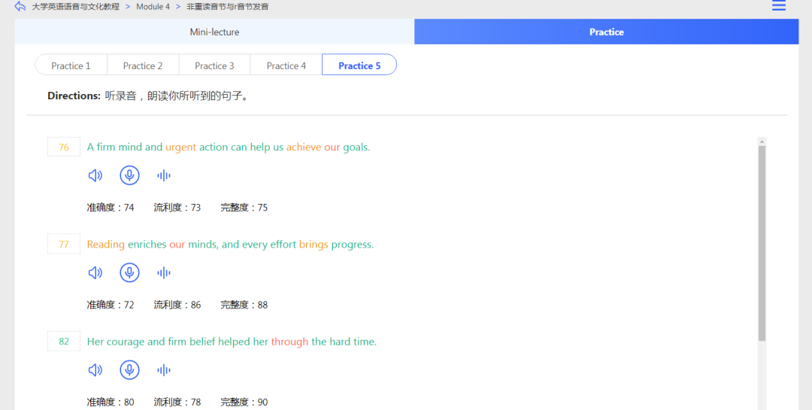Image resolution: width=812 pixels, height=410 pixels.
Task: Listen to the 'Her courage and firm belief' sentence
Action: point(95,370)
